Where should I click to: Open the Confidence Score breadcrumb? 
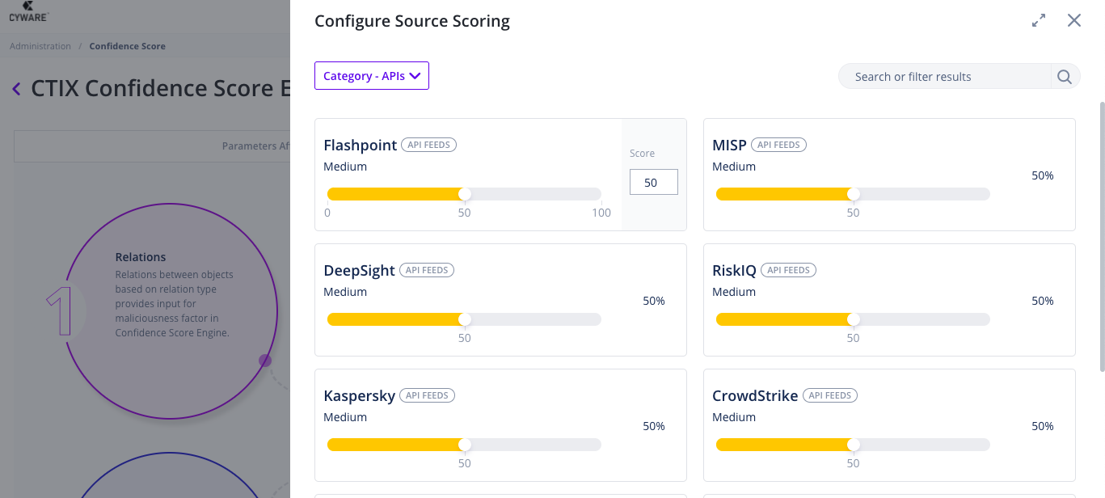[x=127, y=46]
